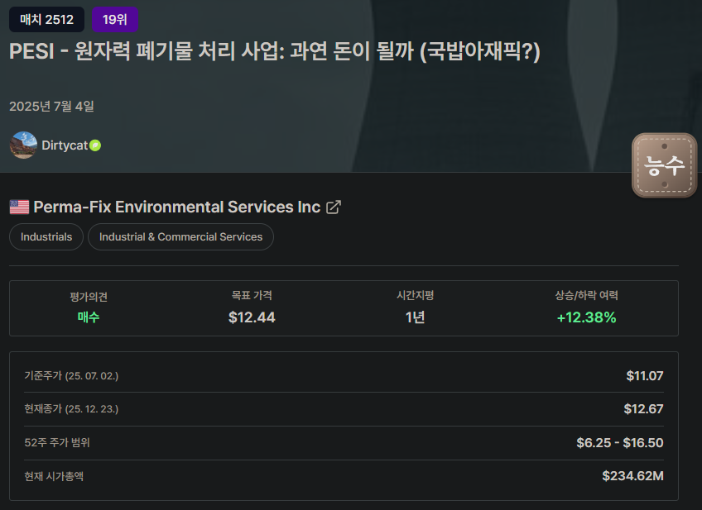The height and width of the screenshot is (510, 702).
Task: Click the +12.38% upside value
Action: click(x=586, y=317)
